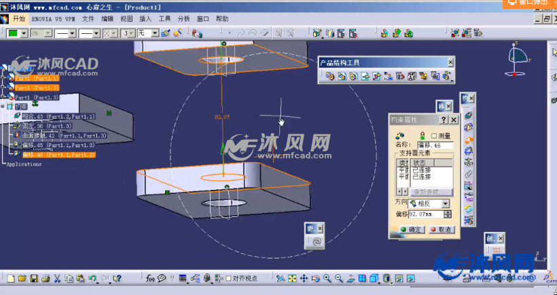Click the 重新连接 button
This screenshot has height=295, width=557.
pos(431,192)
